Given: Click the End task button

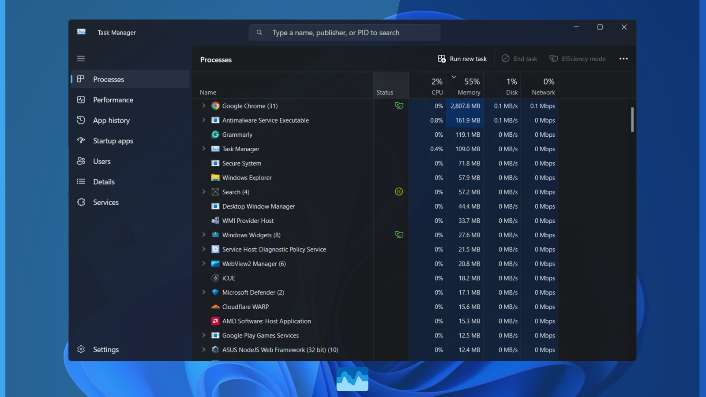Looking at the screenshot, I should 519,59.
